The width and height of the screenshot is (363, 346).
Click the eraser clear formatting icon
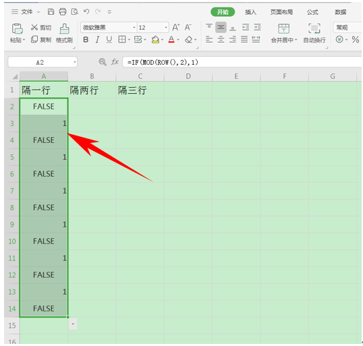[x=189, y=40]
